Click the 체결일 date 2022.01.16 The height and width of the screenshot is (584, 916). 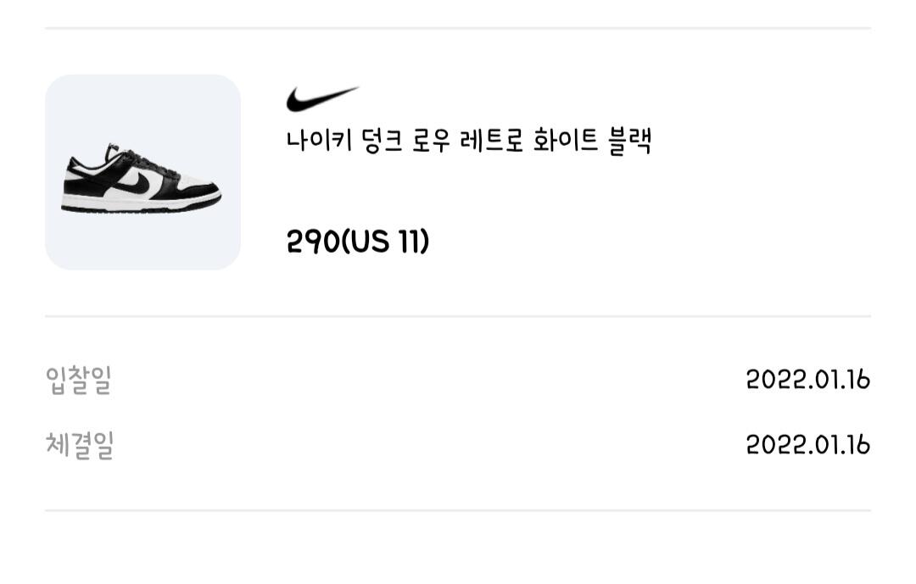coord(807,445)
